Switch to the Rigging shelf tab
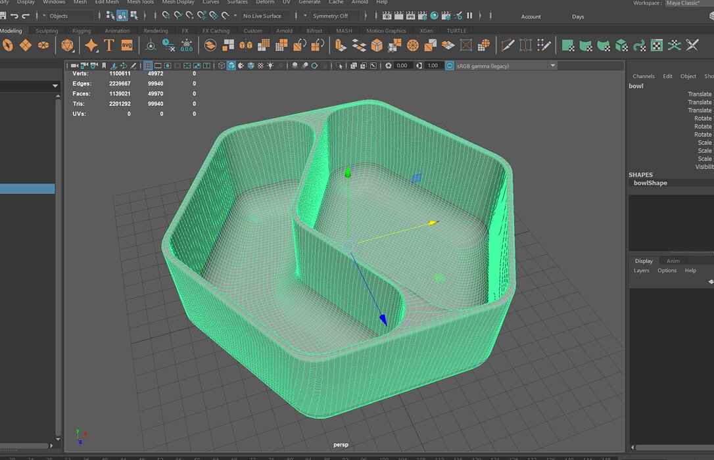714x460 pixels. [x=82, y=31]
